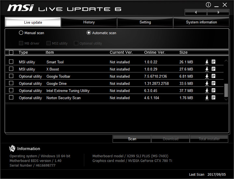Download X Boost via its arrow icon
Screen dimensions: 234x179
(x=207, y=69)
